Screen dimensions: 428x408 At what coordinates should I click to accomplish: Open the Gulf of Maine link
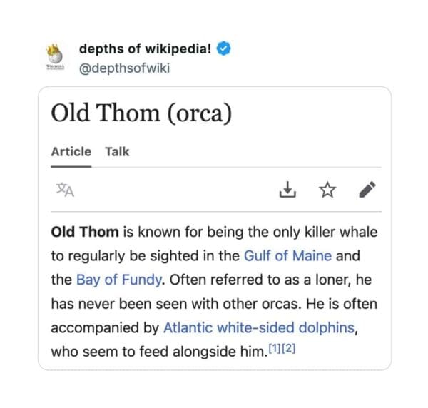point(287,255)
